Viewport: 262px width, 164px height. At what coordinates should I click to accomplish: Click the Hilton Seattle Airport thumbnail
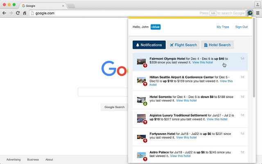[x=141, y=80]
